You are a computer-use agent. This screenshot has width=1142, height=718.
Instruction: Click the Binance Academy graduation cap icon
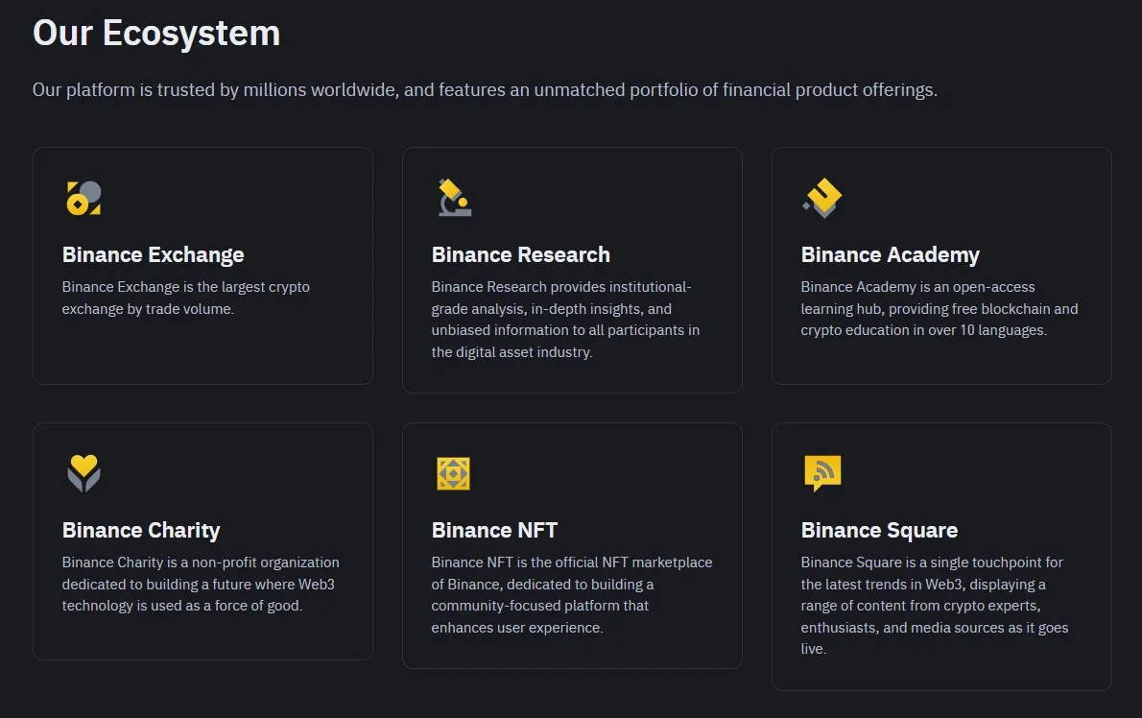click(821, 197)
